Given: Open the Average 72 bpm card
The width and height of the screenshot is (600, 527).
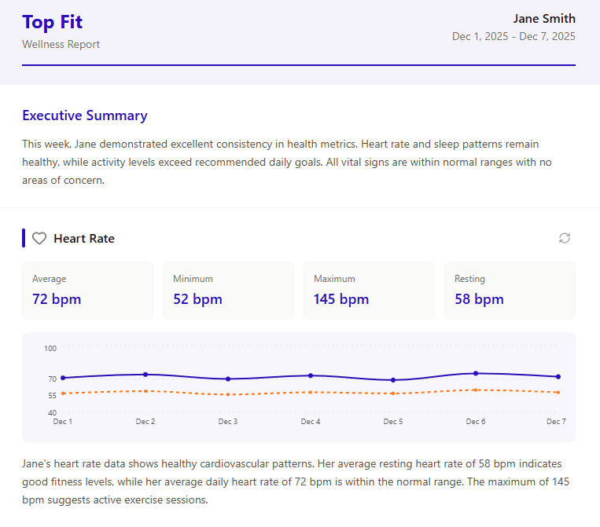Looking at the screenshot, I should point(87,291).
